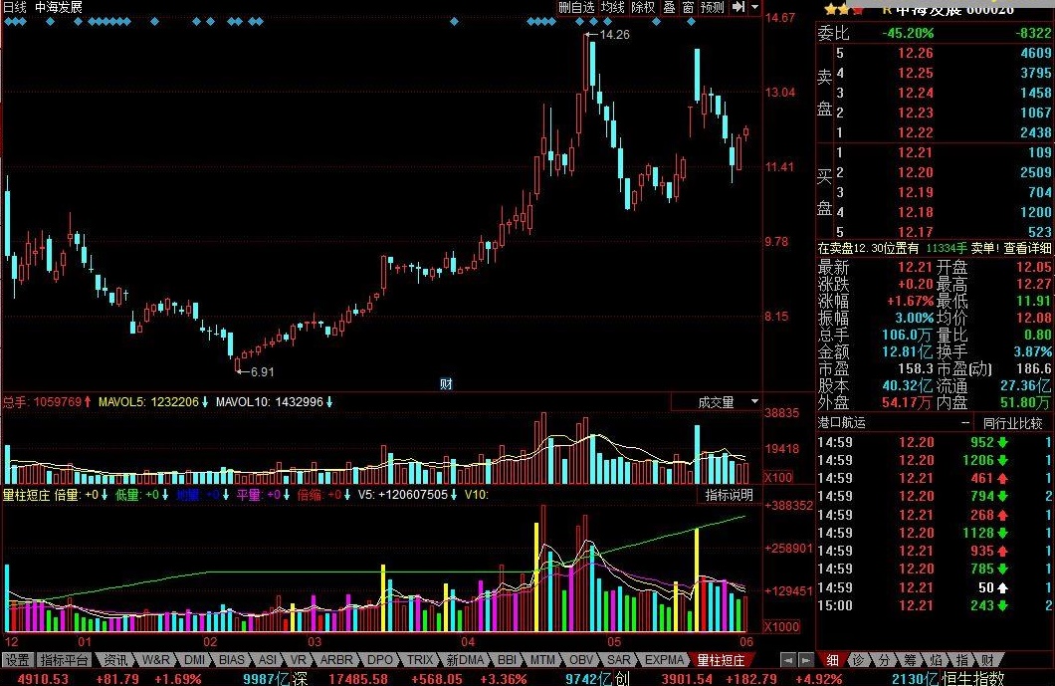Select the SAR indicator tab
The image size is (1055, 686).
[618, 660]
